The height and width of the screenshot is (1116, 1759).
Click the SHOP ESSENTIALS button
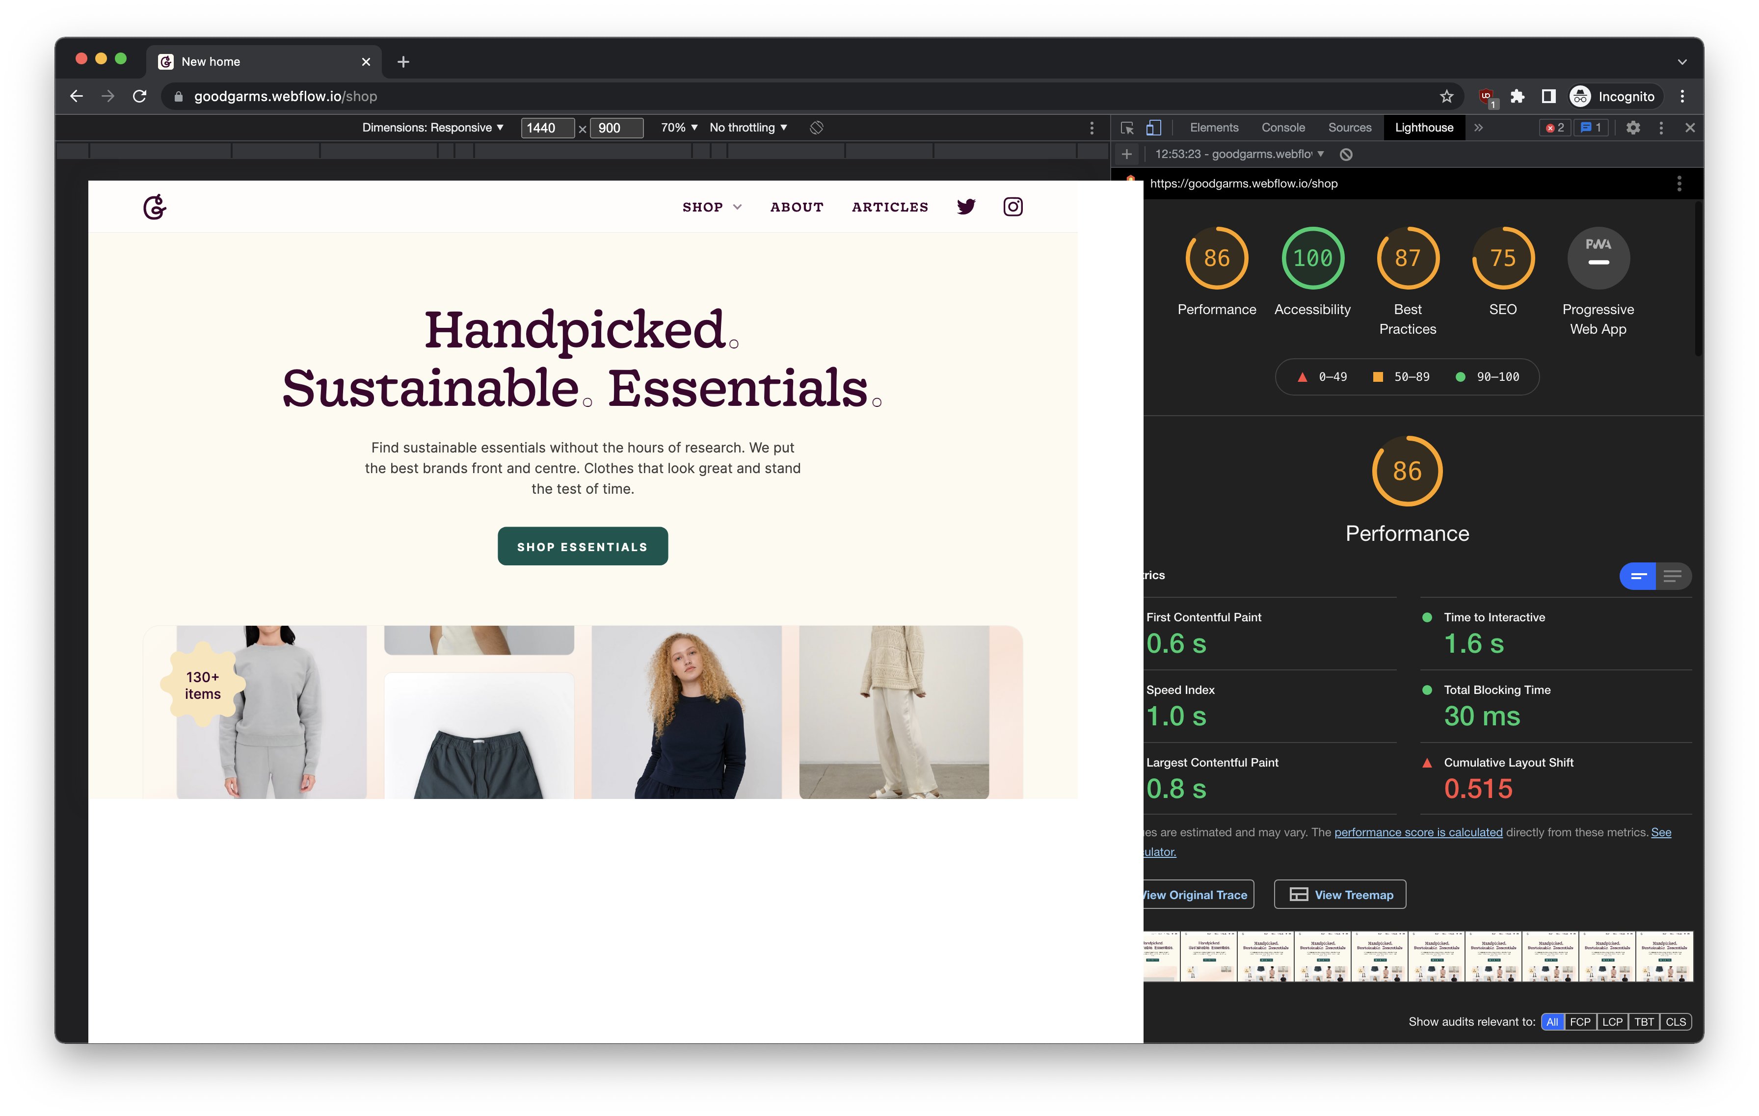pos(582,546)
